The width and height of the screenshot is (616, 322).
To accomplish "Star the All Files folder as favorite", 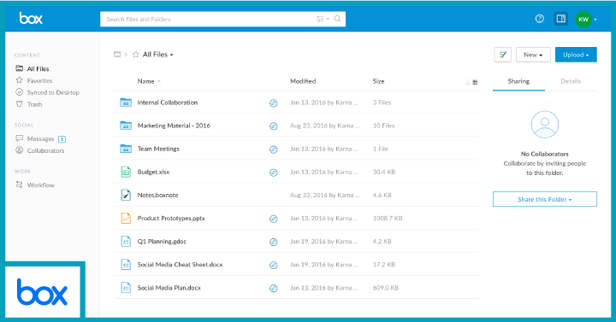I will click(x=135, y=55).
